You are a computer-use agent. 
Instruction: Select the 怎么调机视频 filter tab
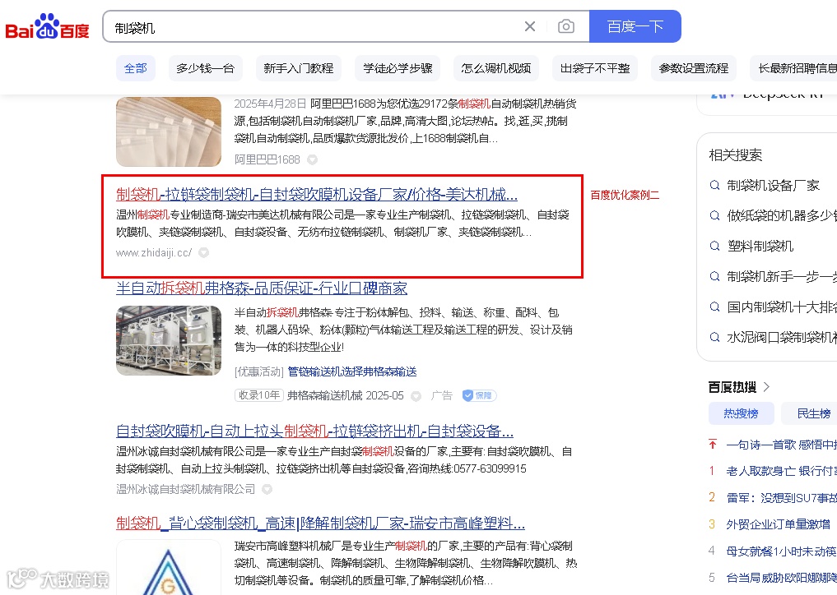(x=496, y=68)
